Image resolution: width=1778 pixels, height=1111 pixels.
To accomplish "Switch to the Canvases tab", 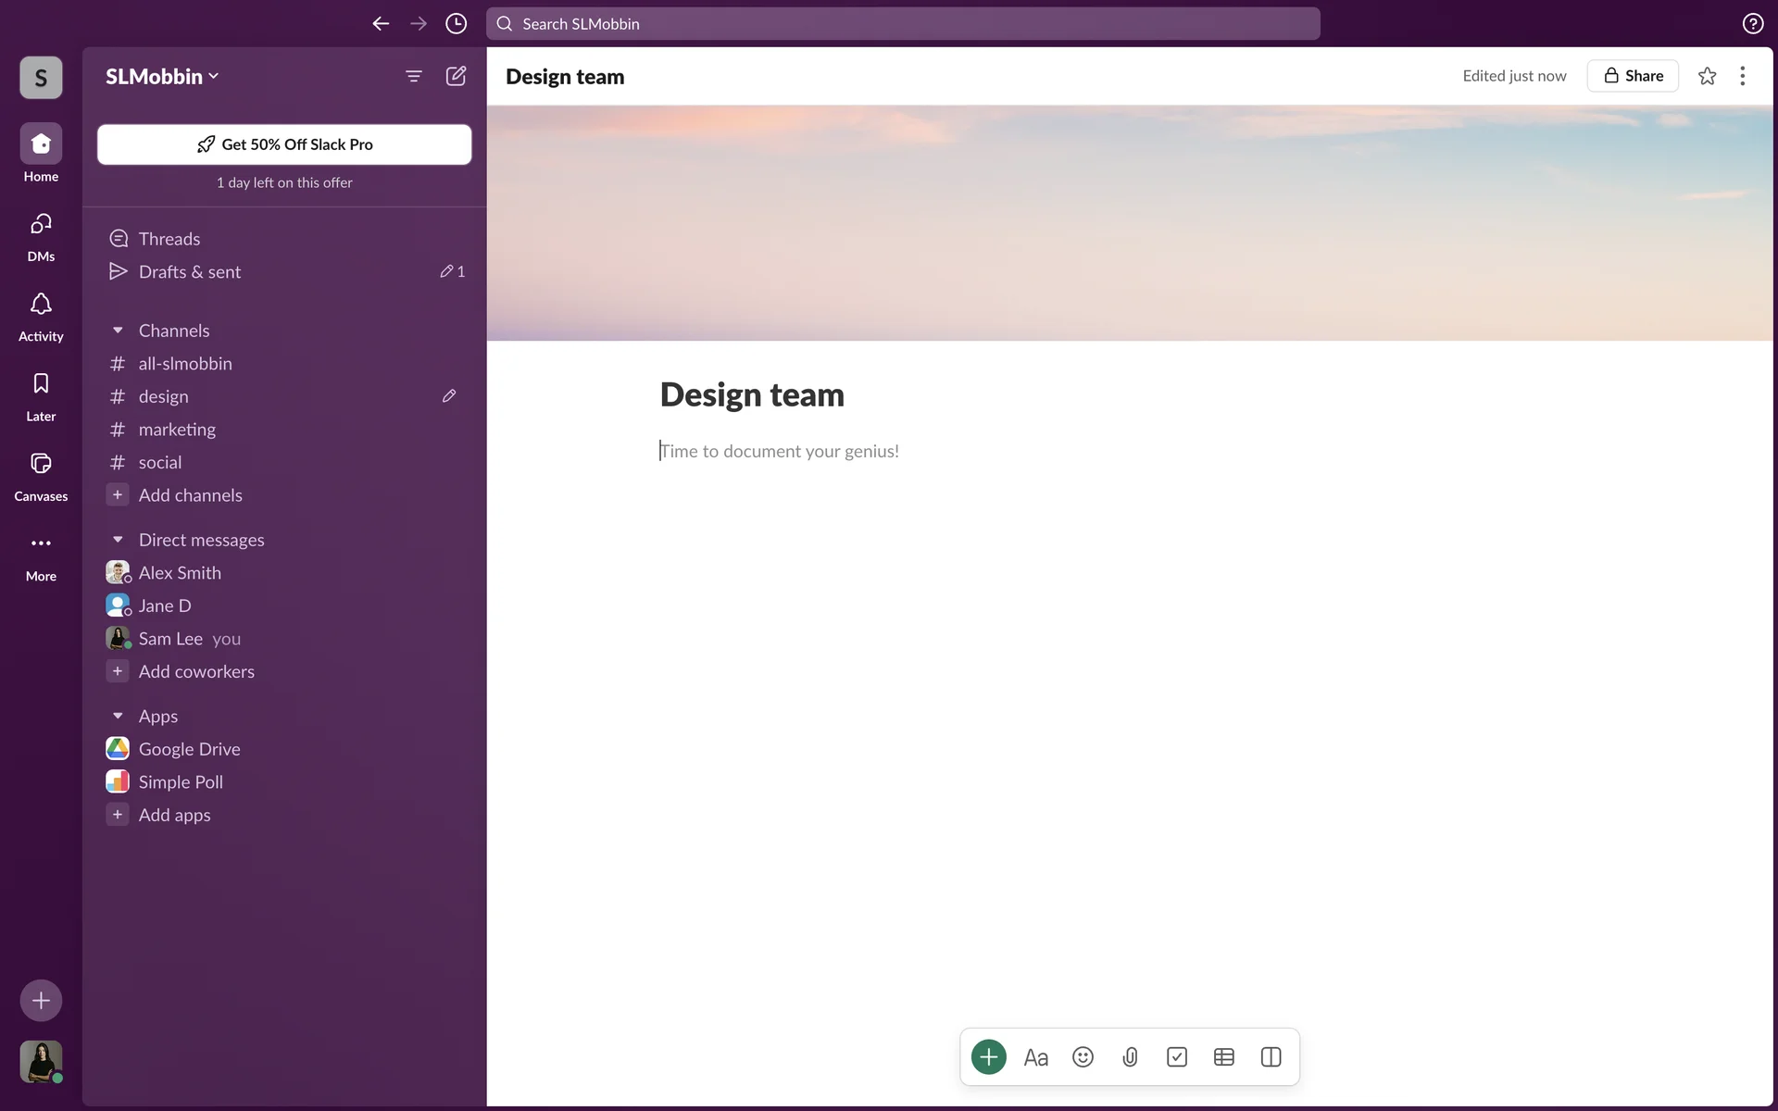I will (41, 475).
